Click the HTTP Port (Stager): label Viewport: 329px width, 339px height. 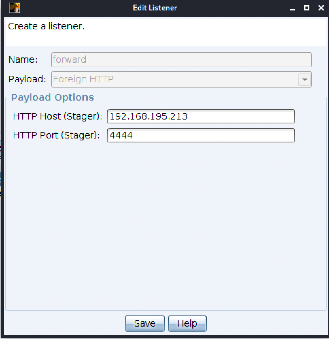[x=56, y=136]
